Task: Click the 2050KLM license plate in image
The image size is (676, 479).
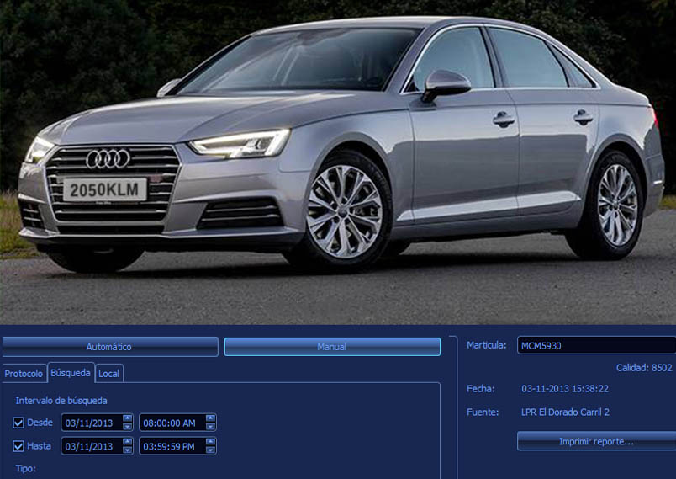Action: [105, 190]
